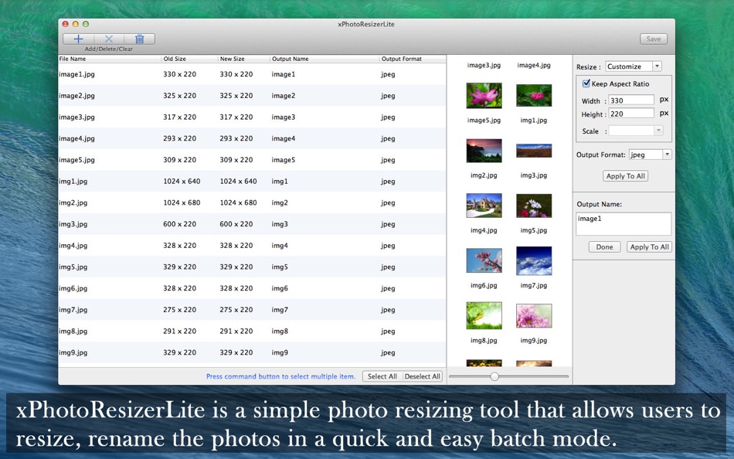Image resolution: width=734 pixels, height=459 pixels.
Task: Click Apply To All beside Done
Action: (649, 246)
